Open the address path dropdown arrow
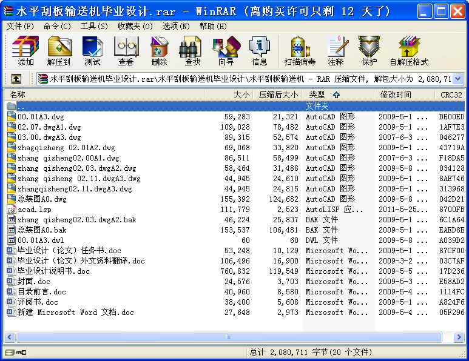 457,79
